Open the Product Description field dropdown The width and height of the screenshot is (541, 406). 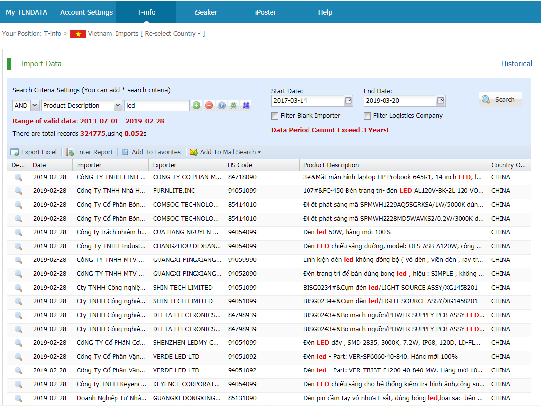[118, 106]
